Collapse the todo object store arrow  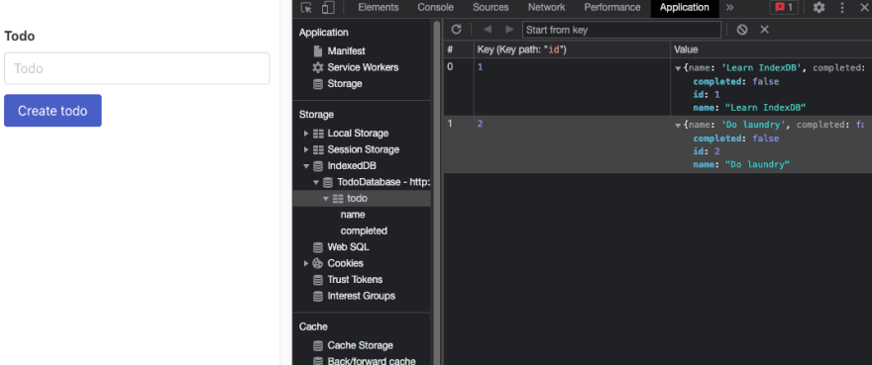pos(326,199)
